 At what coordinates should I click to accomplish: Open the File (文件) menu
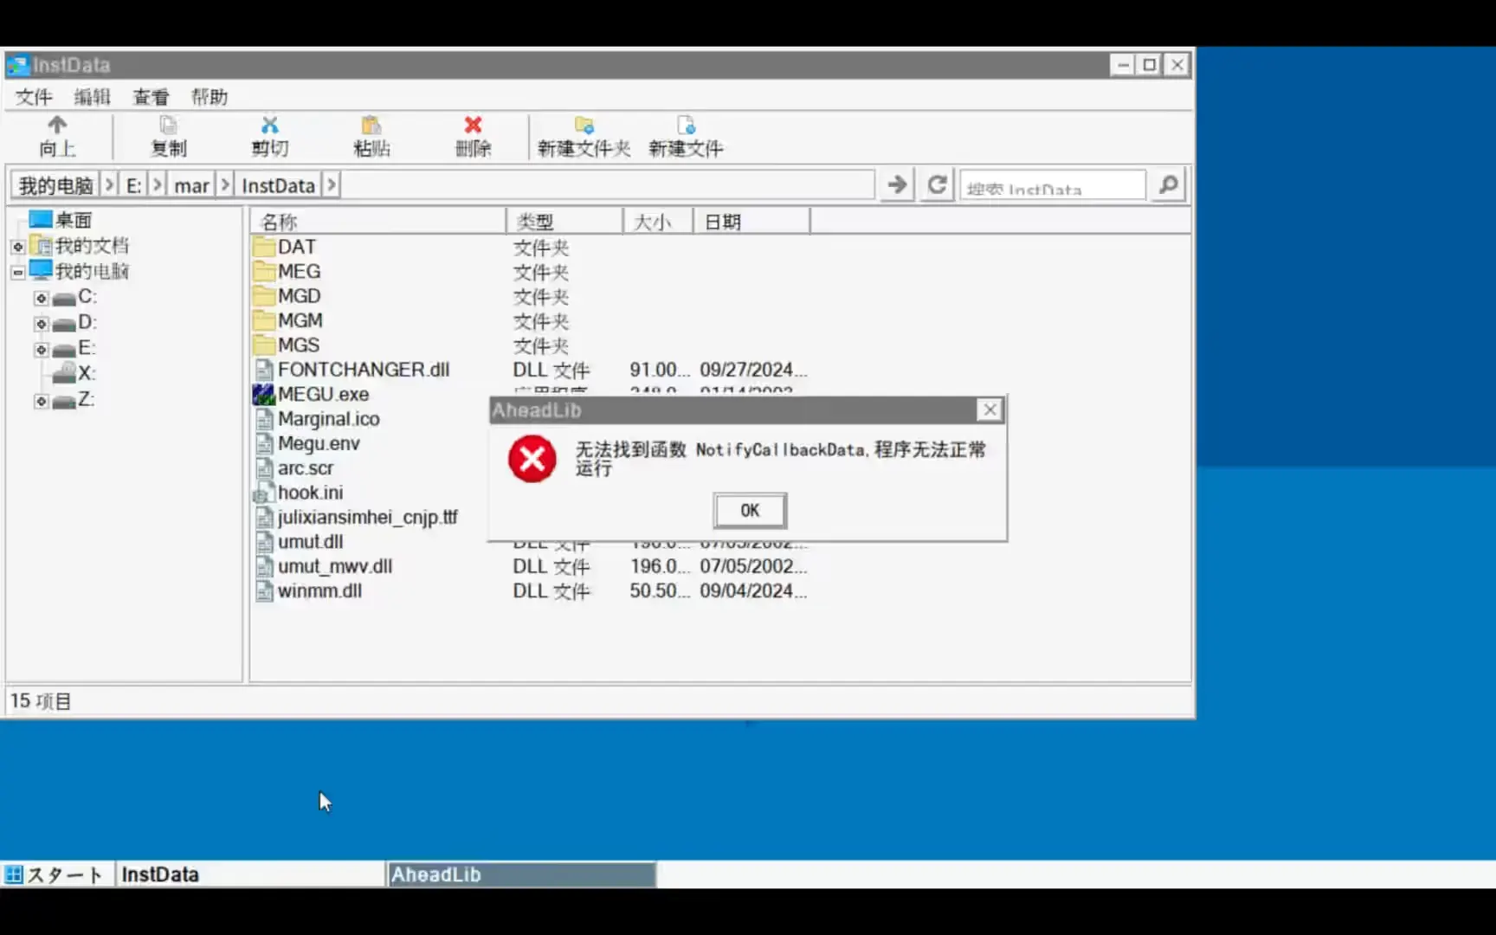click(x=34, y=97)
